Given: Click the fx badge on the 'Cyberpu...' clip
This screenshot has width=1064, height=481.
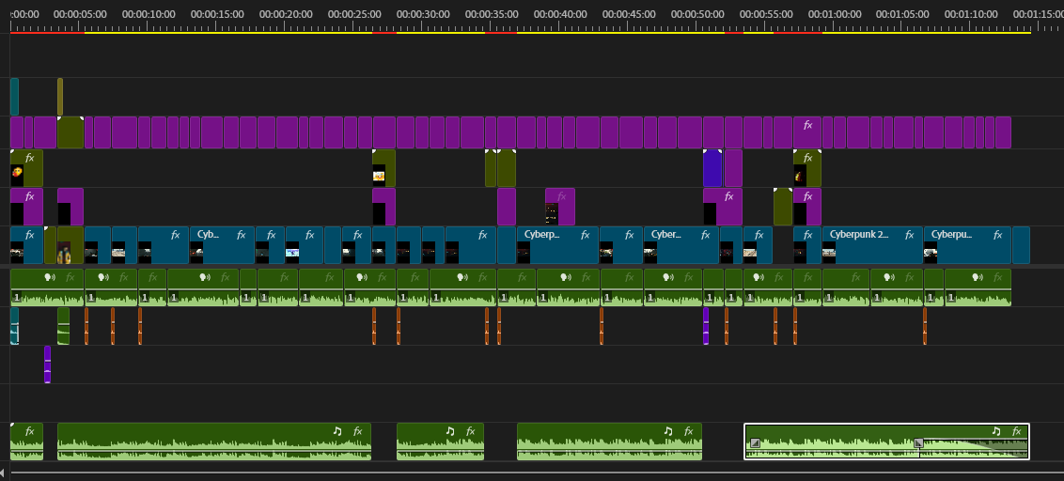Looking at the screenshot, I should tap(997, 235).
